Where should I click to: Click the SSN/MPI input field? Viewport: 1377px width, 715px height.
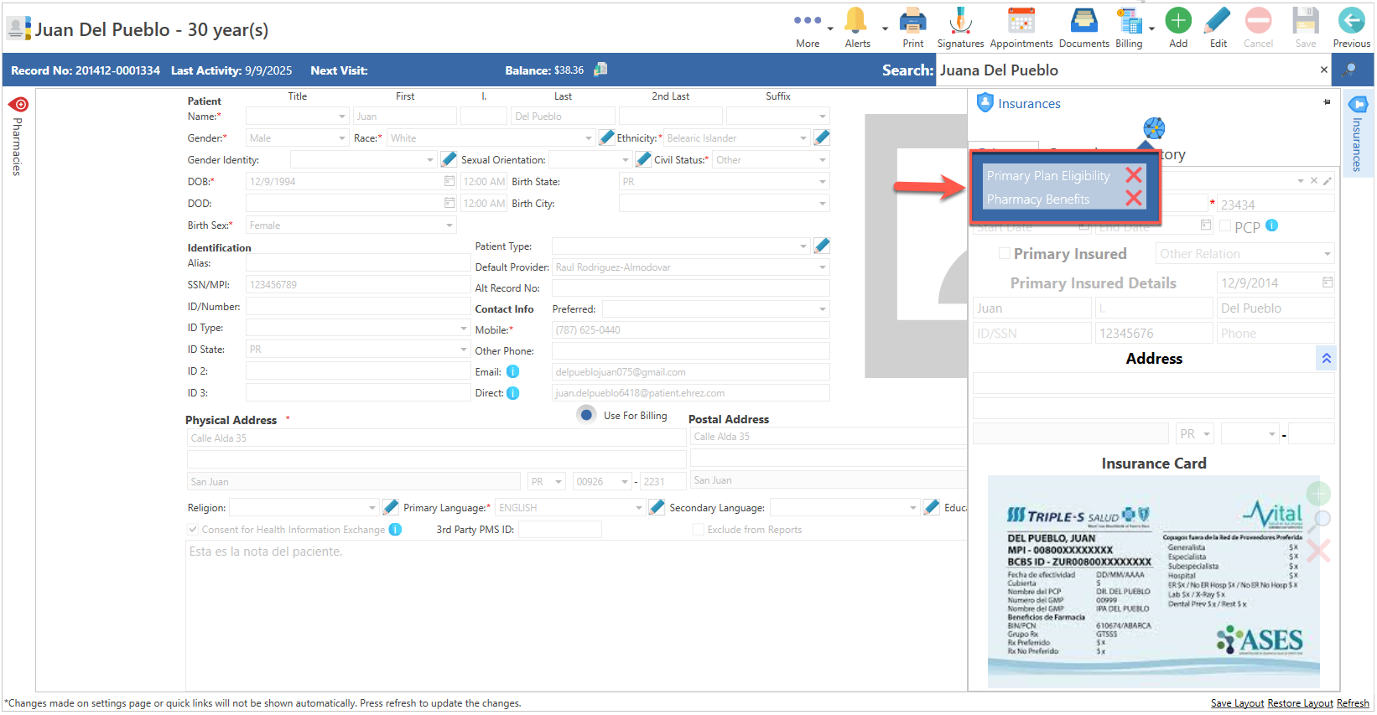pyautogui.click(x=357, y=284)
